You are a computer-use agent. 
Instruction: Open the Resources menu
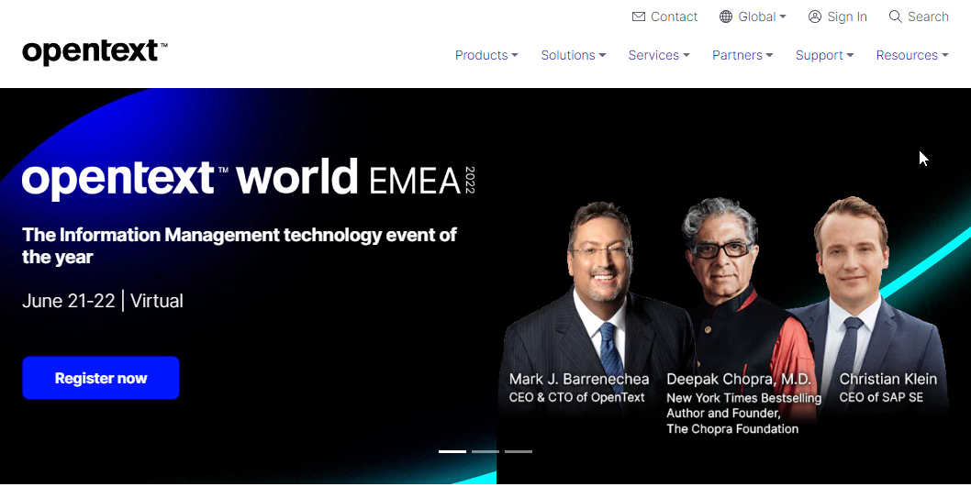[x=912, y=55]
